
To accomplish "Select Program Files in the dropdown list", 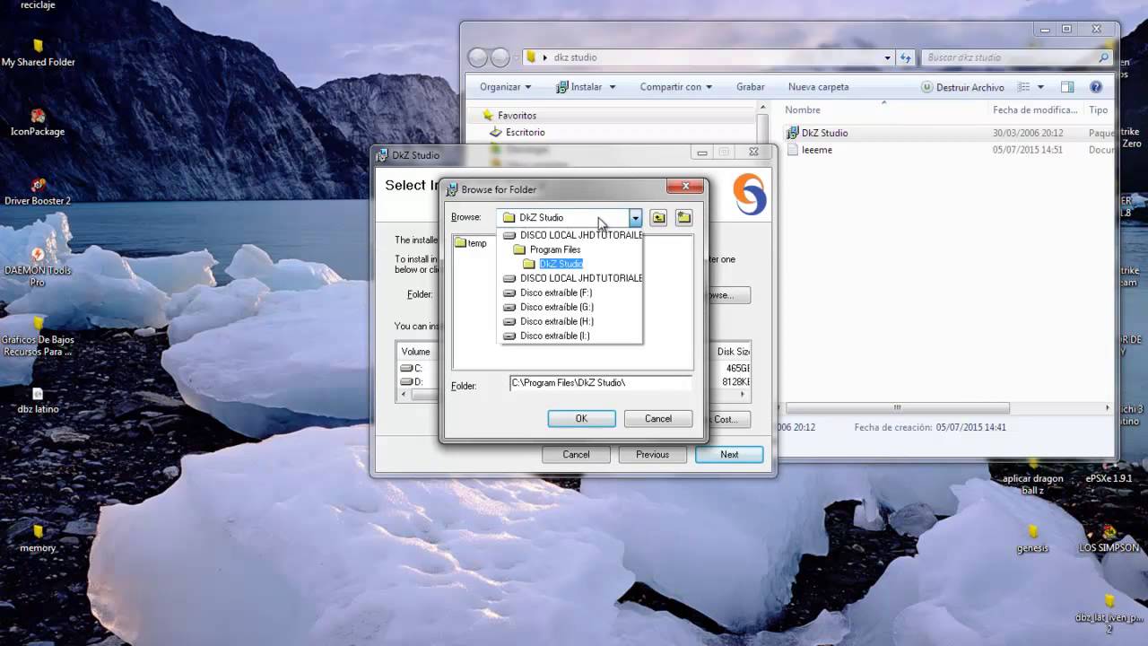I will pos(554,249).
